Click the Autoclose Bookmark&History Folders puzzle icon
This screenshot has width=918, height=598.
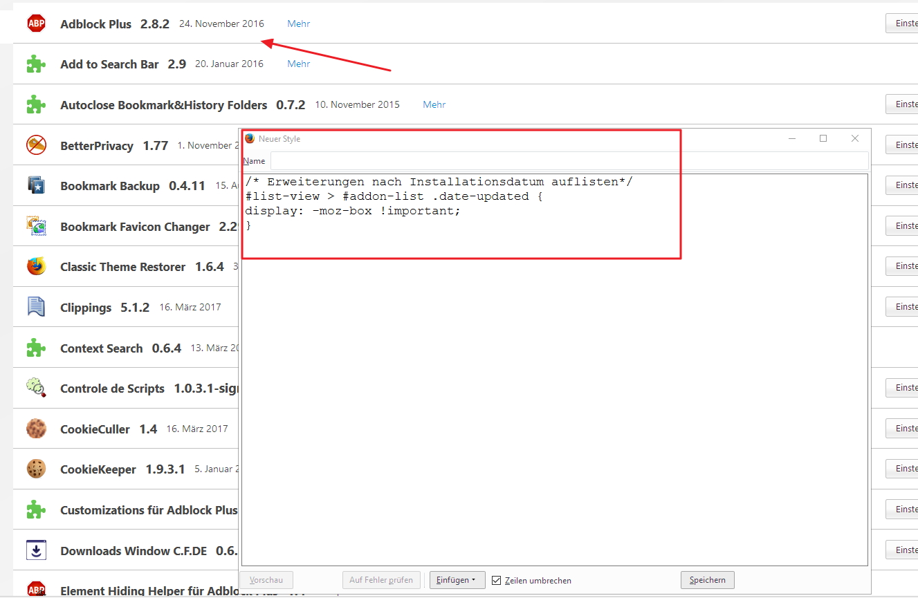[x=36, y=104]
